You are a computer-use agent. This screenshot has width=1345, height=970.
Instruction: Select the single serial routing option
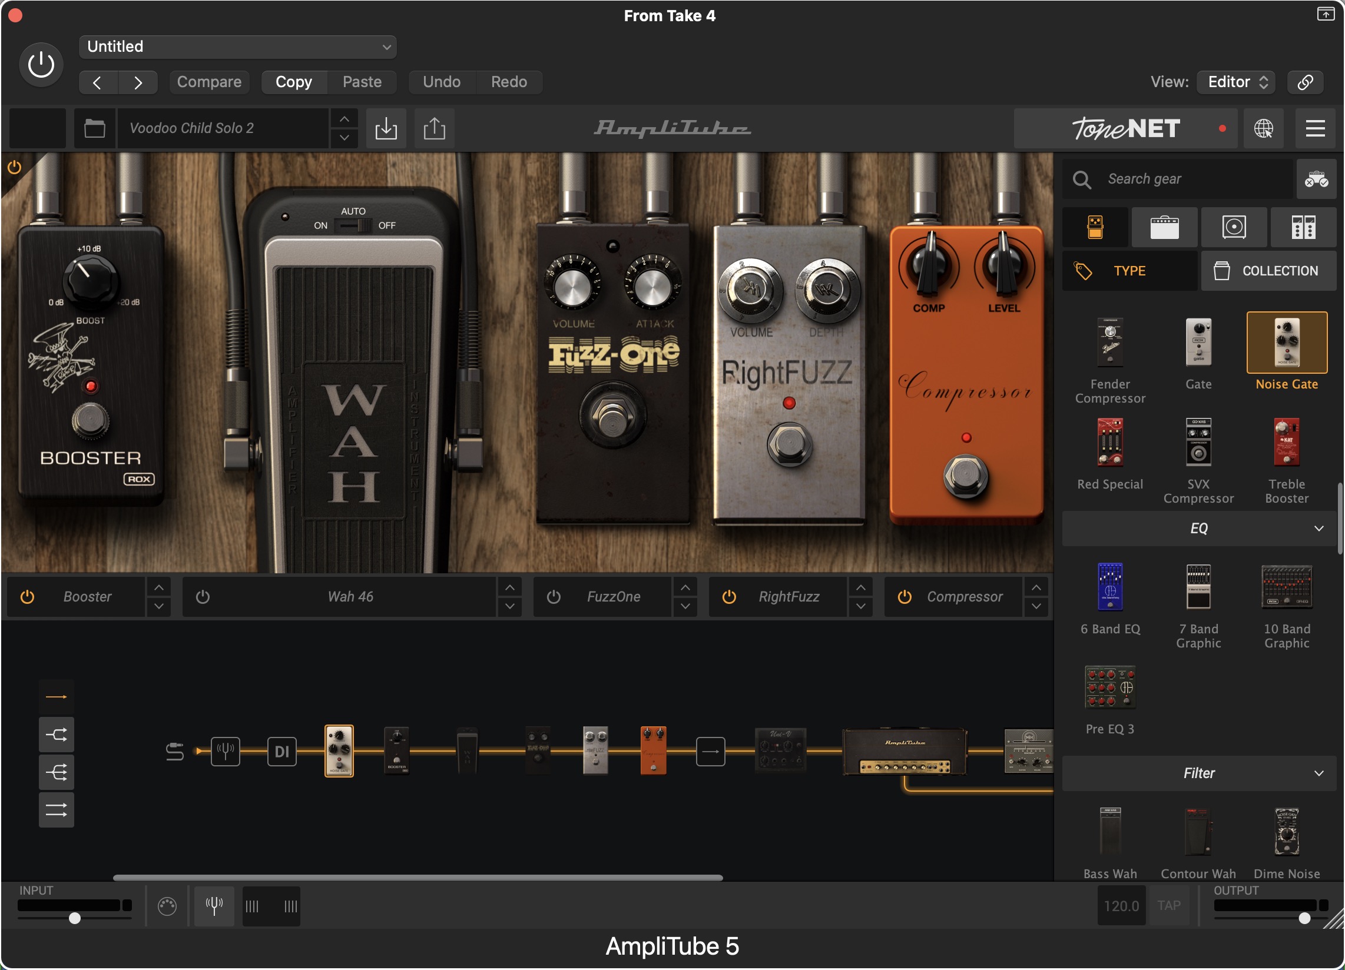pos(57,697)
